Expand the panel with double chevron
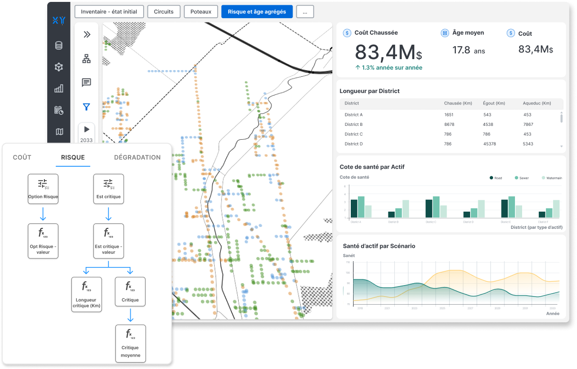577x369 pixels. [86, 34]
